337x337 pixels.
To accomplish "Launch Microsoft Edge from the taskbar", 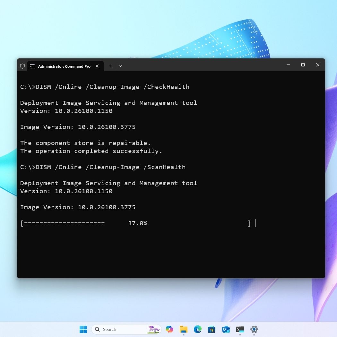I will [198, 329].
